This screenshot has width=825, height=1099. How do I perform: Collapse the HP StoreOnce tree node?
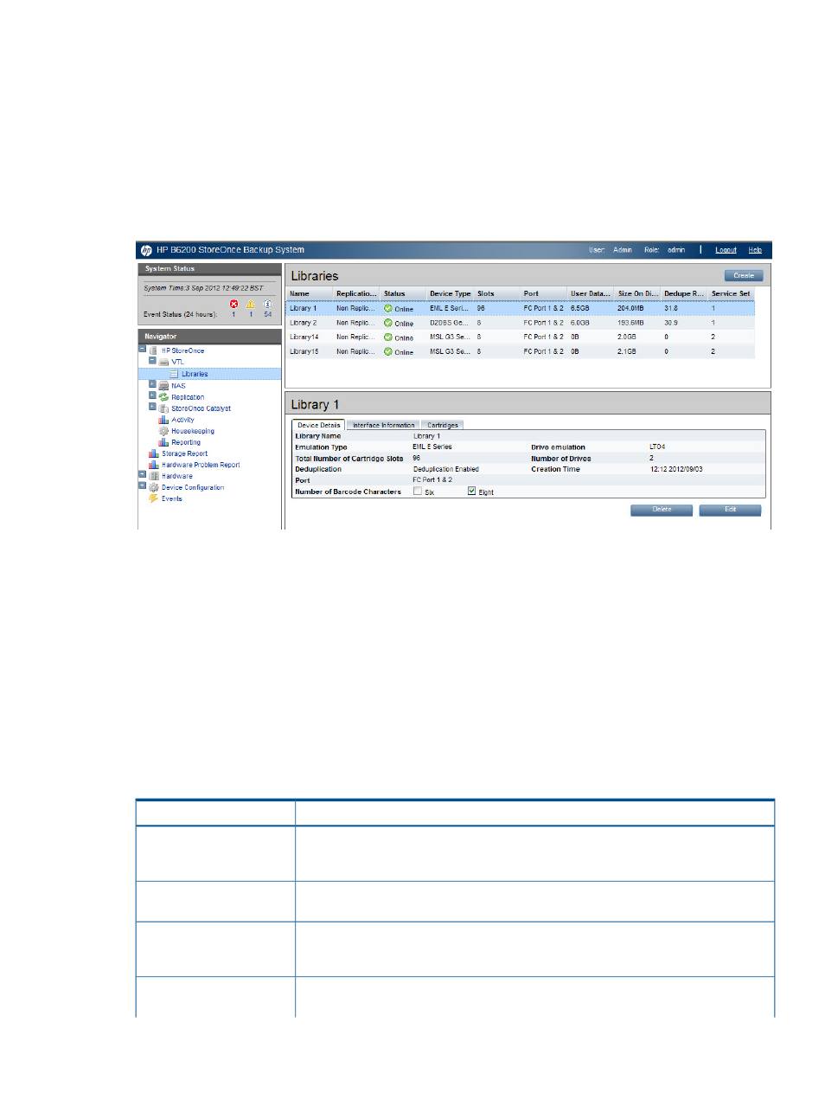(x=143, y=350)
